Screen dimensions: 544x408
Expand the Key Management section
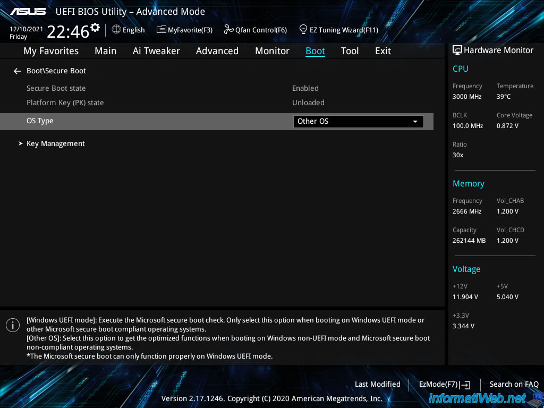pos(55,143)
